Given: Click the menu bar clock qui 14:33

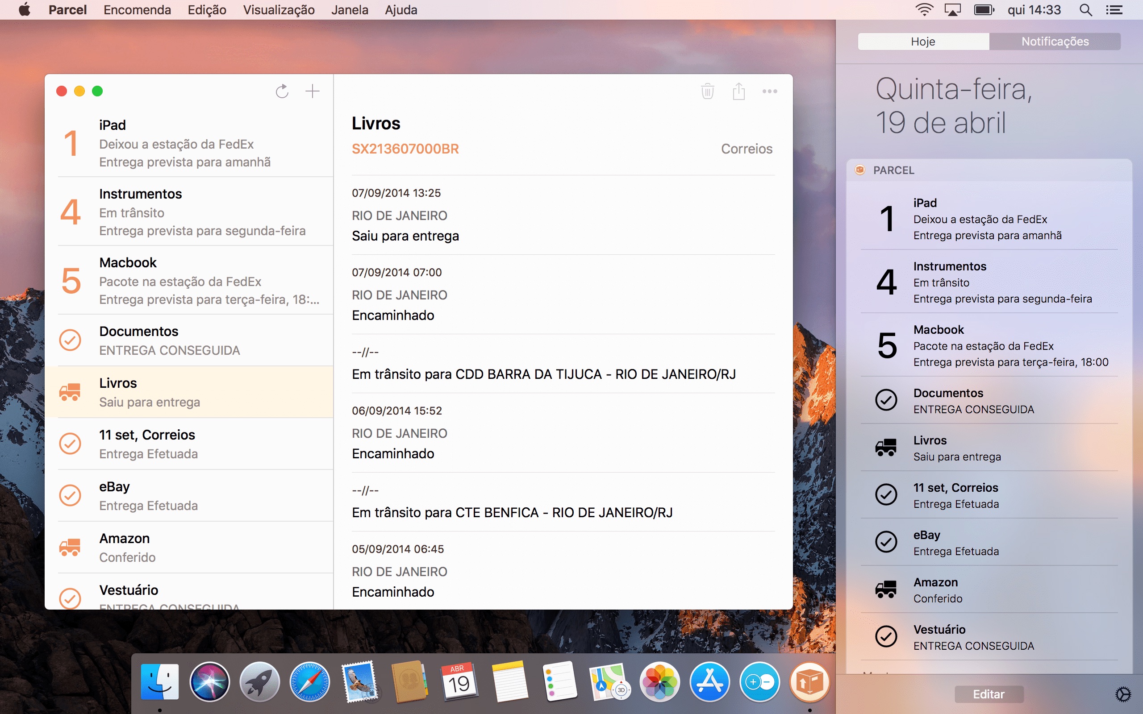Looking at the screenshot, I should pos(1035,10).
